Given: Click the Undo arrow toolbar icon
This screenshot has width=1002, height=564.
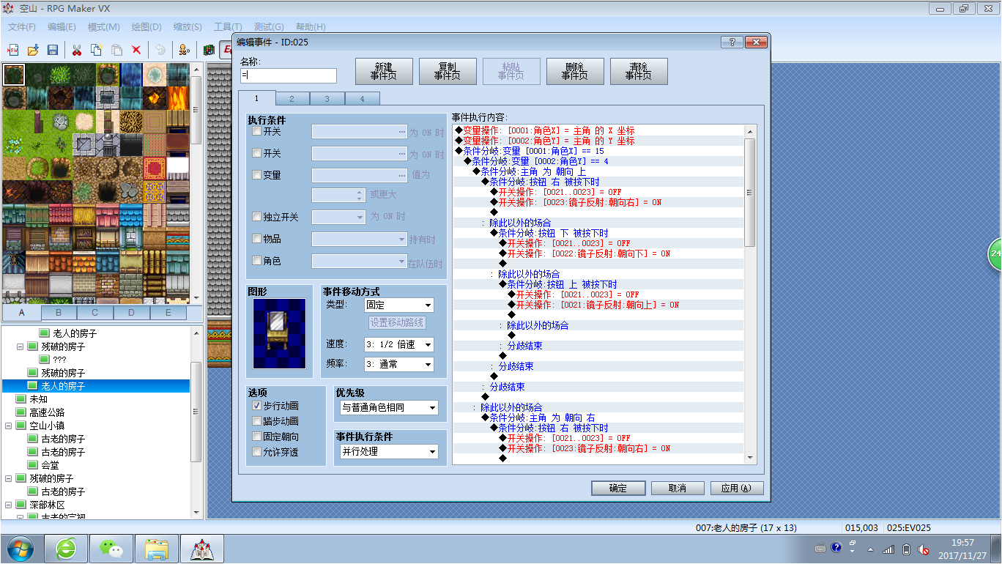Looking at the screenshot, I should (x=160, y=50).
